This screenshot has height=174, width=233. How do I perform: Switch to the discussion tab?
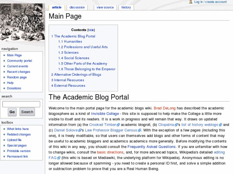(77, 7)
